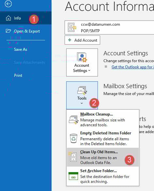This screenshot has width=154, height=191.
Task: Open the Open & Export section
Action: coord(26,31)
